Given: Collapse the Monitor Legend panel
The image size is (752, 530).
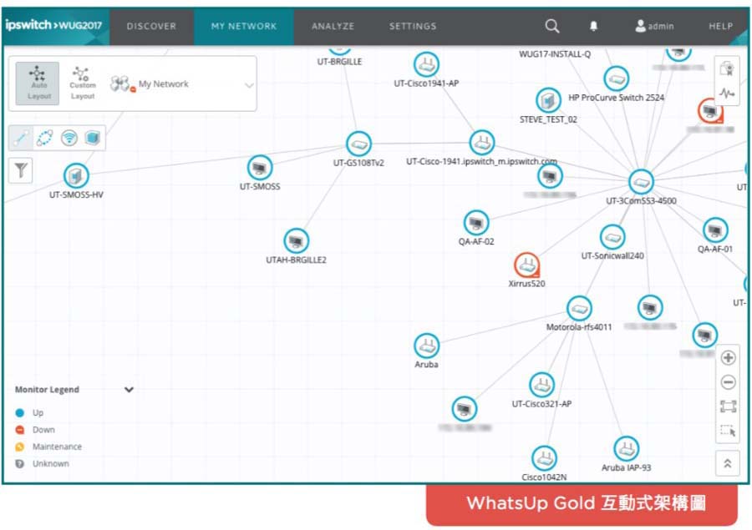Looking at the screenshot, I should 129,390.
